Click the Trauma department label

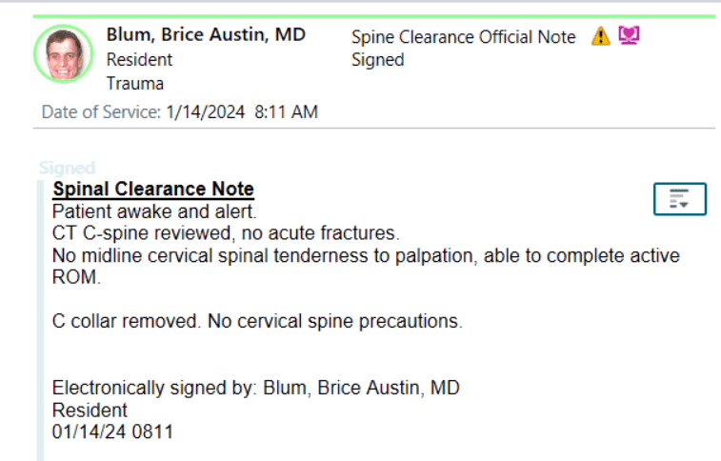coord(134,84)
